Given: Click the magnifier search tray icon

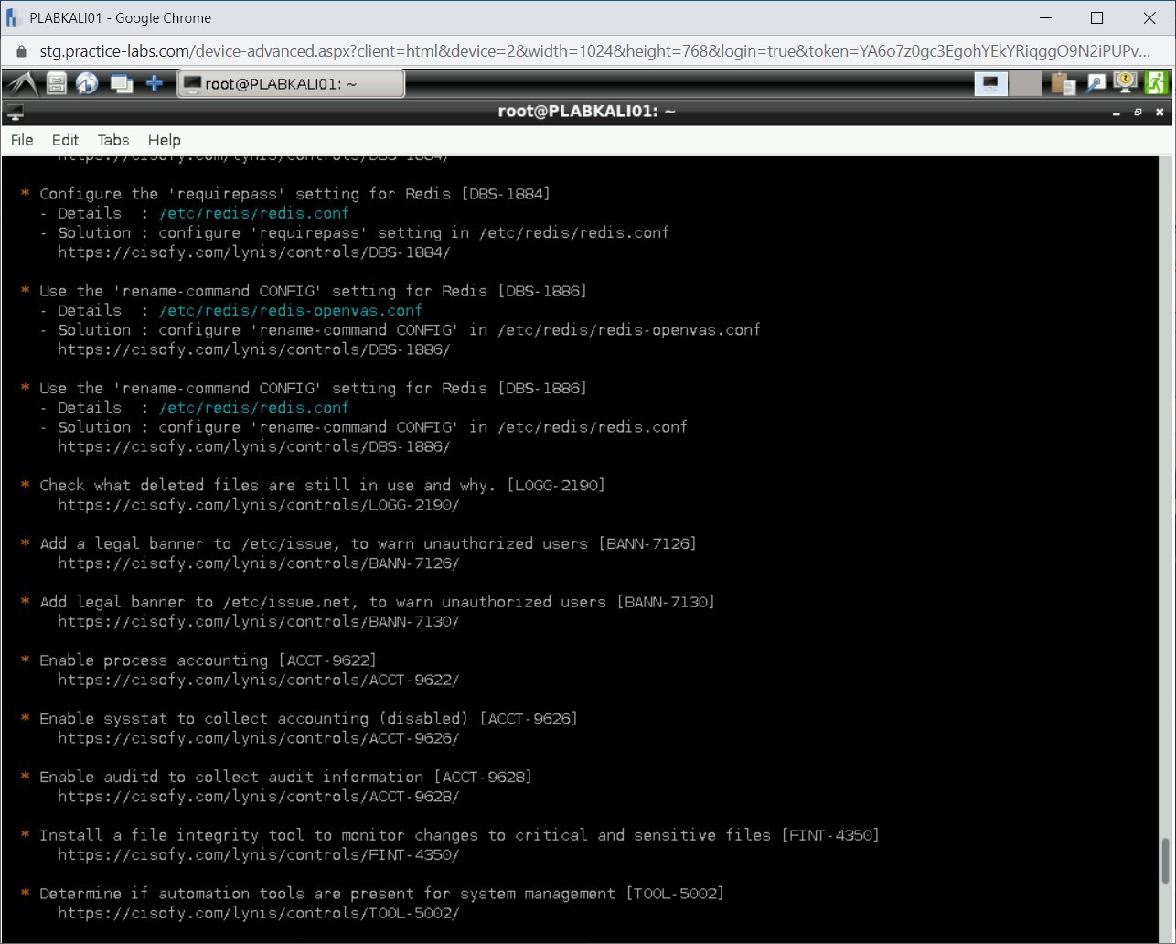Looking at the screenshot, I should (1095, 84).
